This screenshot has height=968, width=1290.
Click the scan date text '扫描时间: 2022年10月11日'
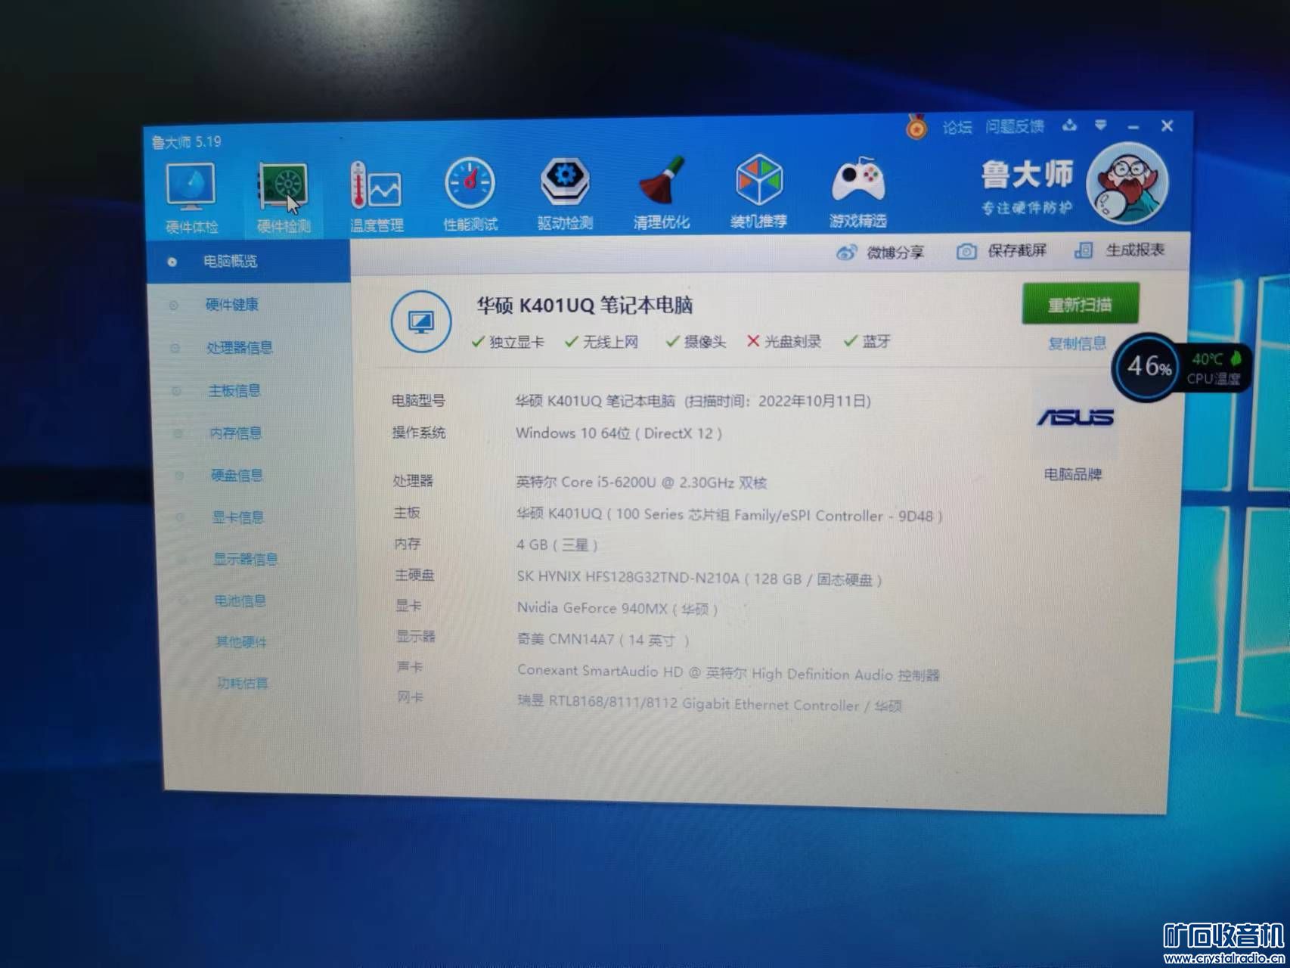pyautogui.click(x=777, y=401)
